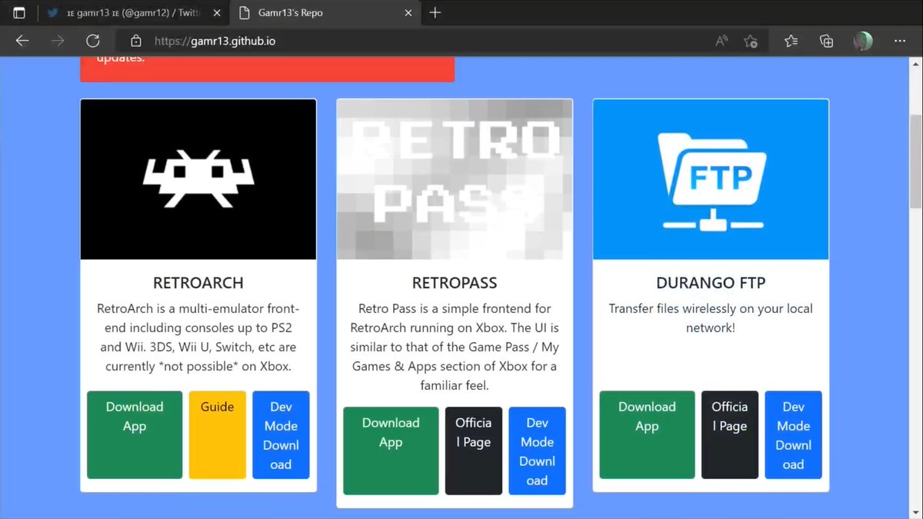The image size is (923, 519).
Task: Open the user profile avatar
Action: tap(863, 41)
